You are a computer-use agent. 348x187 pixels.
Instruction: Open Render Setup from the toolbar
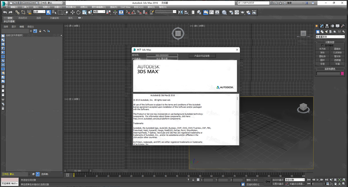click(231, 12)
